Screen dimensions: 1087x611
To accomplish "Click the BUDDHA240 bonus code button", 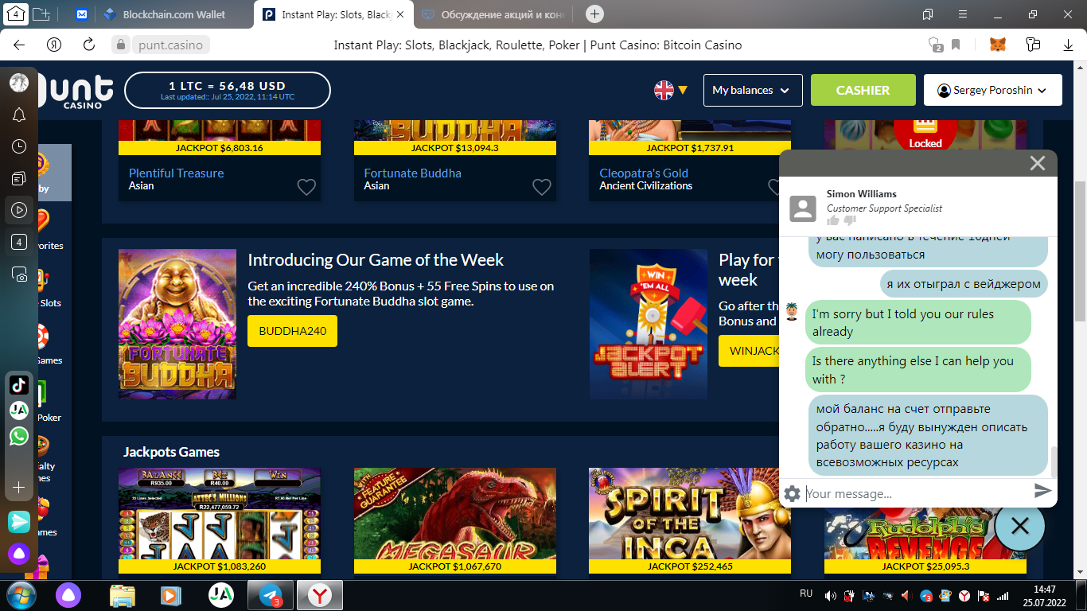I will 292,331.
